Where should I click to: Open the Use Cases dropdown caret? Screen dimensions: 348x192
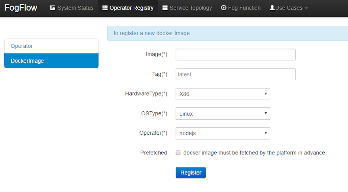(306, 8)
